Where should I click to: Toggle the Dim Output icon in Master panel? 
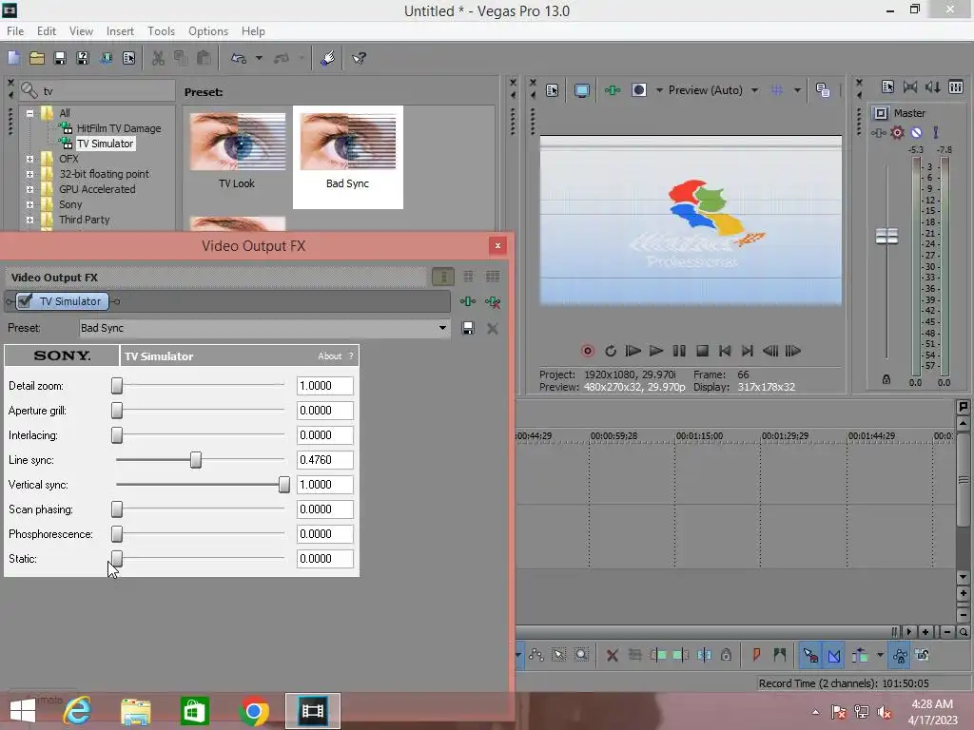(x=932, y=86)
